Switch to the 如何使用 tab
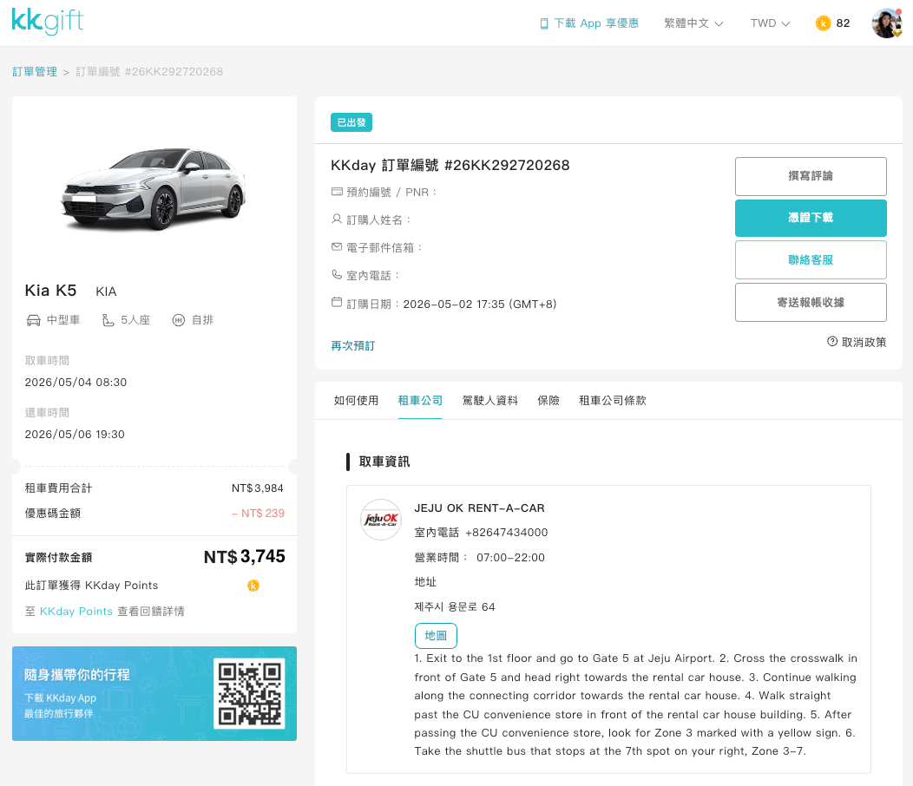The image size is (913, 786). point(356,401)
